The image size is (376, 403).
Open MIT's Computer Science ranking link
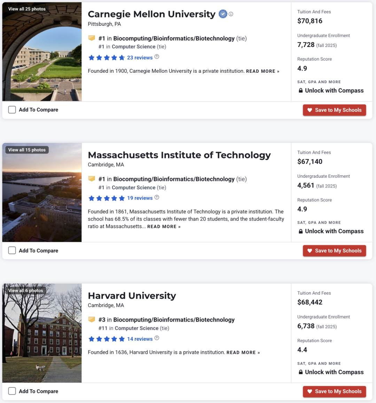click(133, 188)
